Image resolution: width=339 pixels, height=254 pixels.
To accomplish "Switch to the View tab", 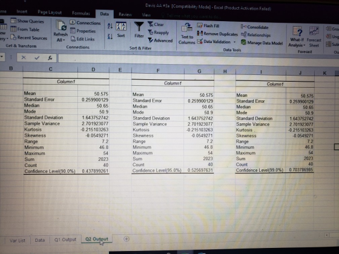I will tap(146, 15).
